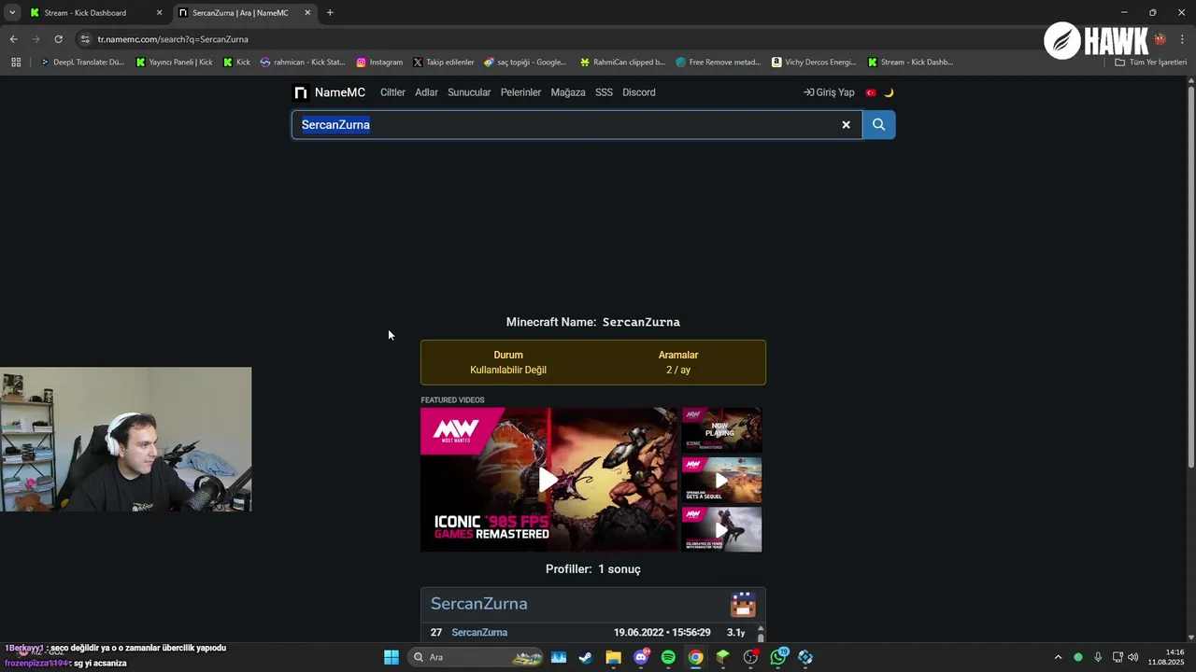
Task: Open a new browser tab
Action: pyautogui.click(x=330, y=13)
